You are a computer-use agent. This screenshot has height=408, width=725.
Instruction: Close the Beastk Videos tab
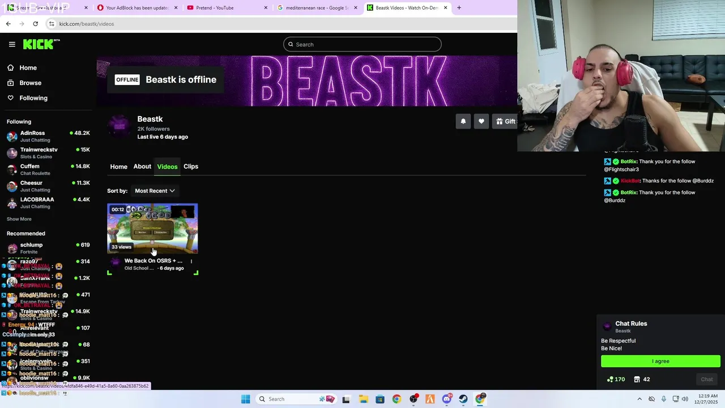pos(446,8)
